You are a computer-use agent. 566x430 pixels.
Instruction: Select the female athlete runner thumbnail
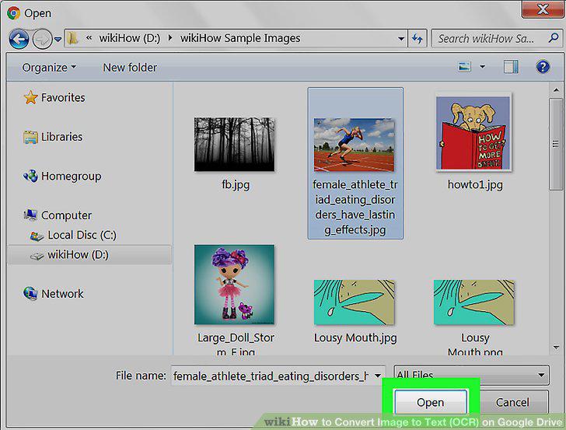coord(354,145)
